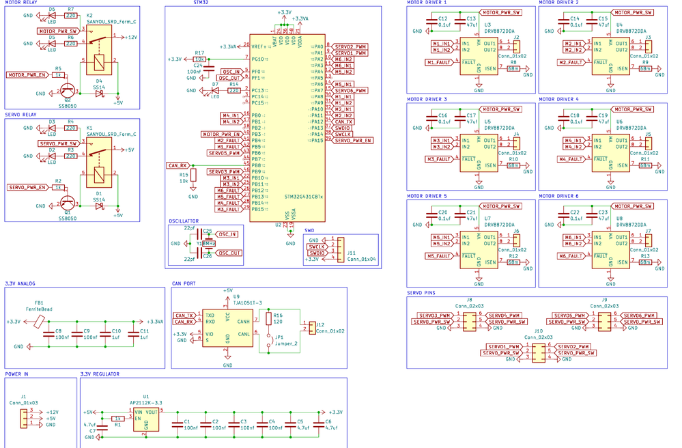This screenshot has width=682, height=448.
Task: Click the +12V label in POWER IN
Action: coord(52,412)
